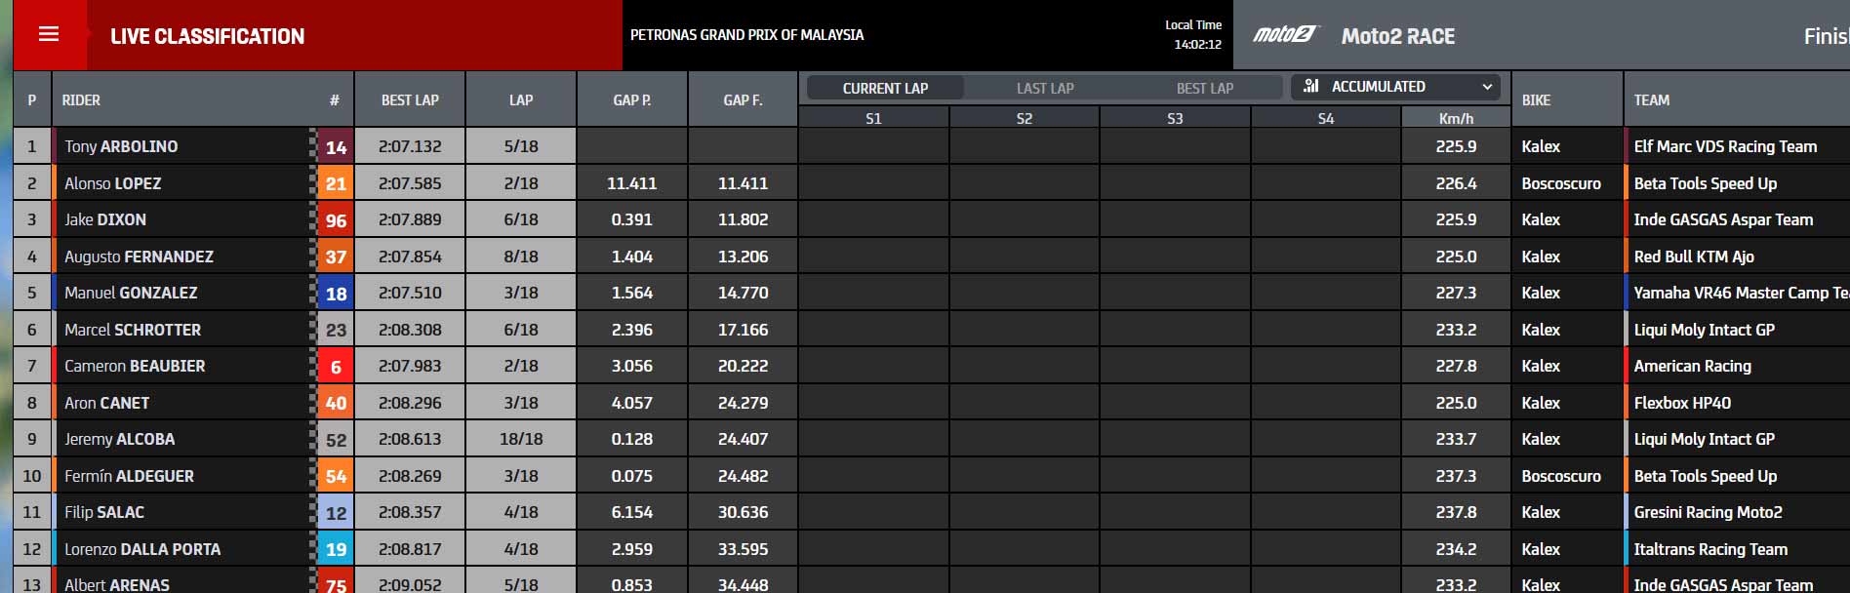Viewport: 1850px width, 593px height.
Task: Select rider Augusto FERNANDEZ
Action: (x=139, y=257)
